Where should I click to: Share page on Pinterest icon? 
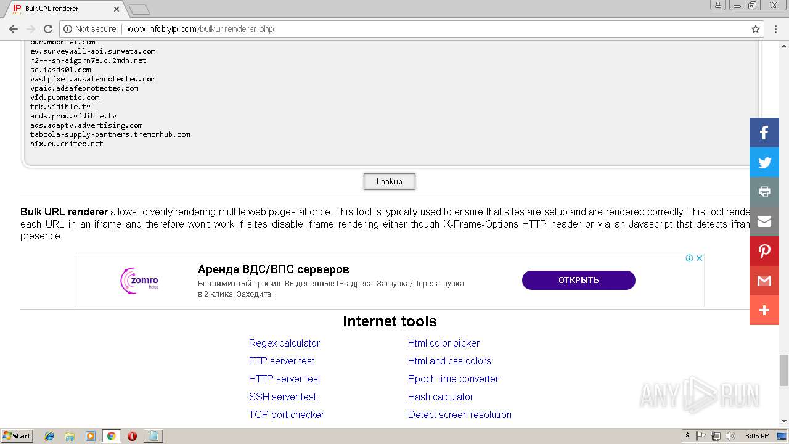(x=764, y=250)
